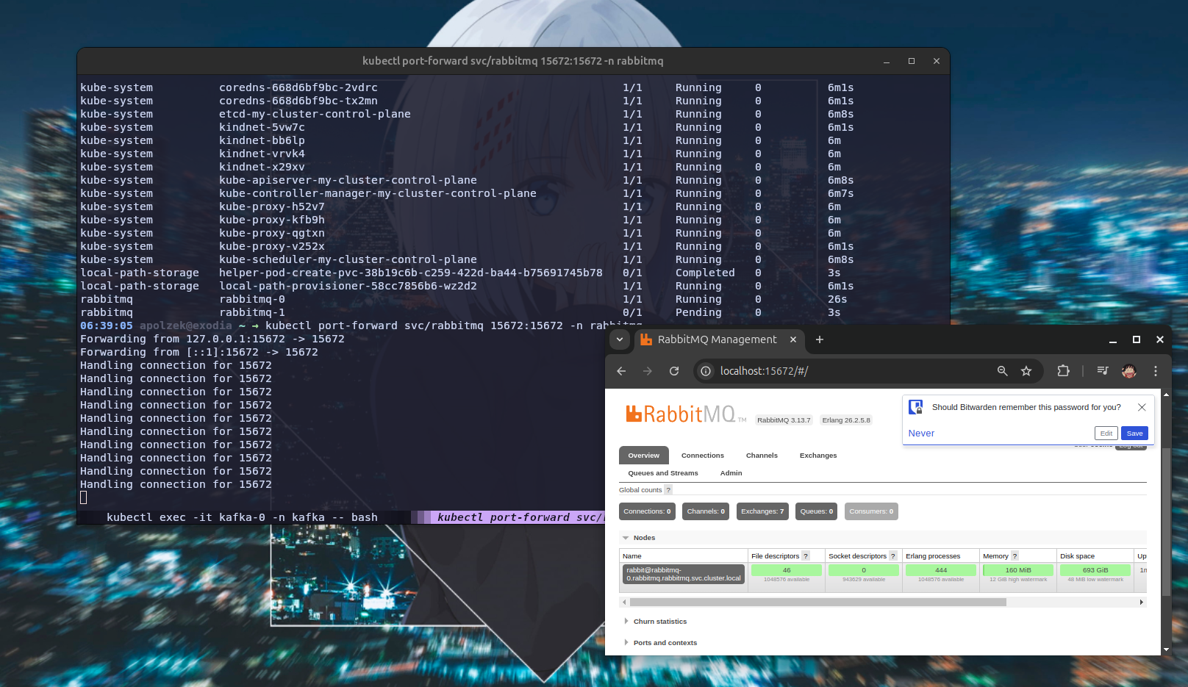
Task: Minimize the terminal window
Action: pyautogui.click(x=887, y=61)
